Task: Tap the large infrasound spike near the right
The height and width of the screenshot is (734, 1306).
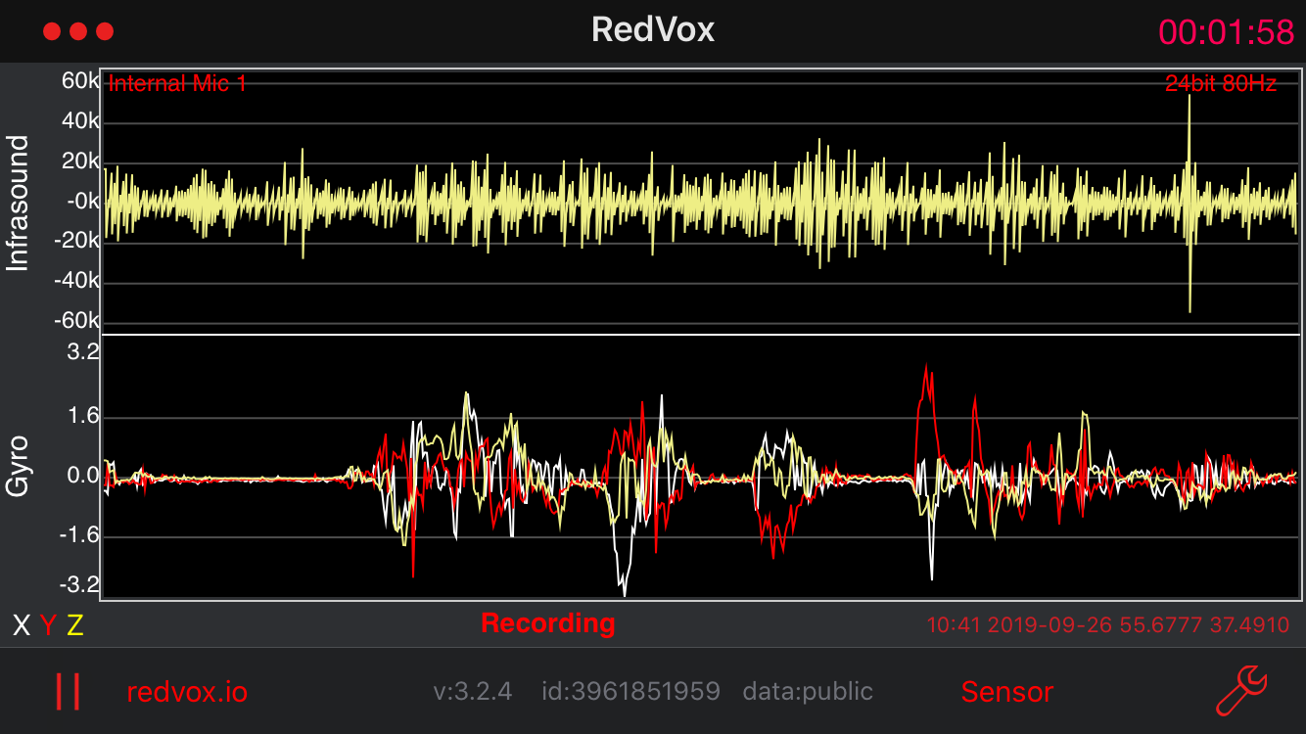Action: (x=1189, y=203)
